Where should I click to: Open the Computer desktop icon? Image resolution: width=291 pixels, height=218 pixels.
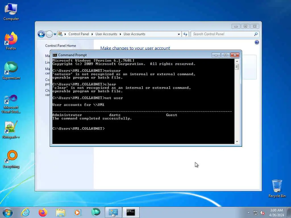(11, 12)
